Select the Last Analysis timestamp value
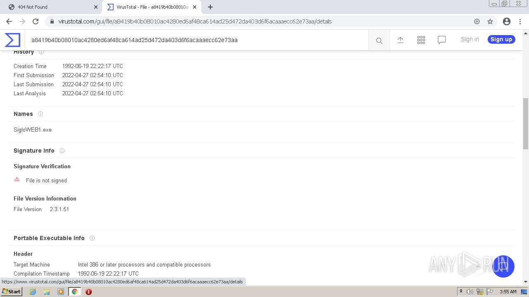The image size is (529, 297). click(93, 93)
